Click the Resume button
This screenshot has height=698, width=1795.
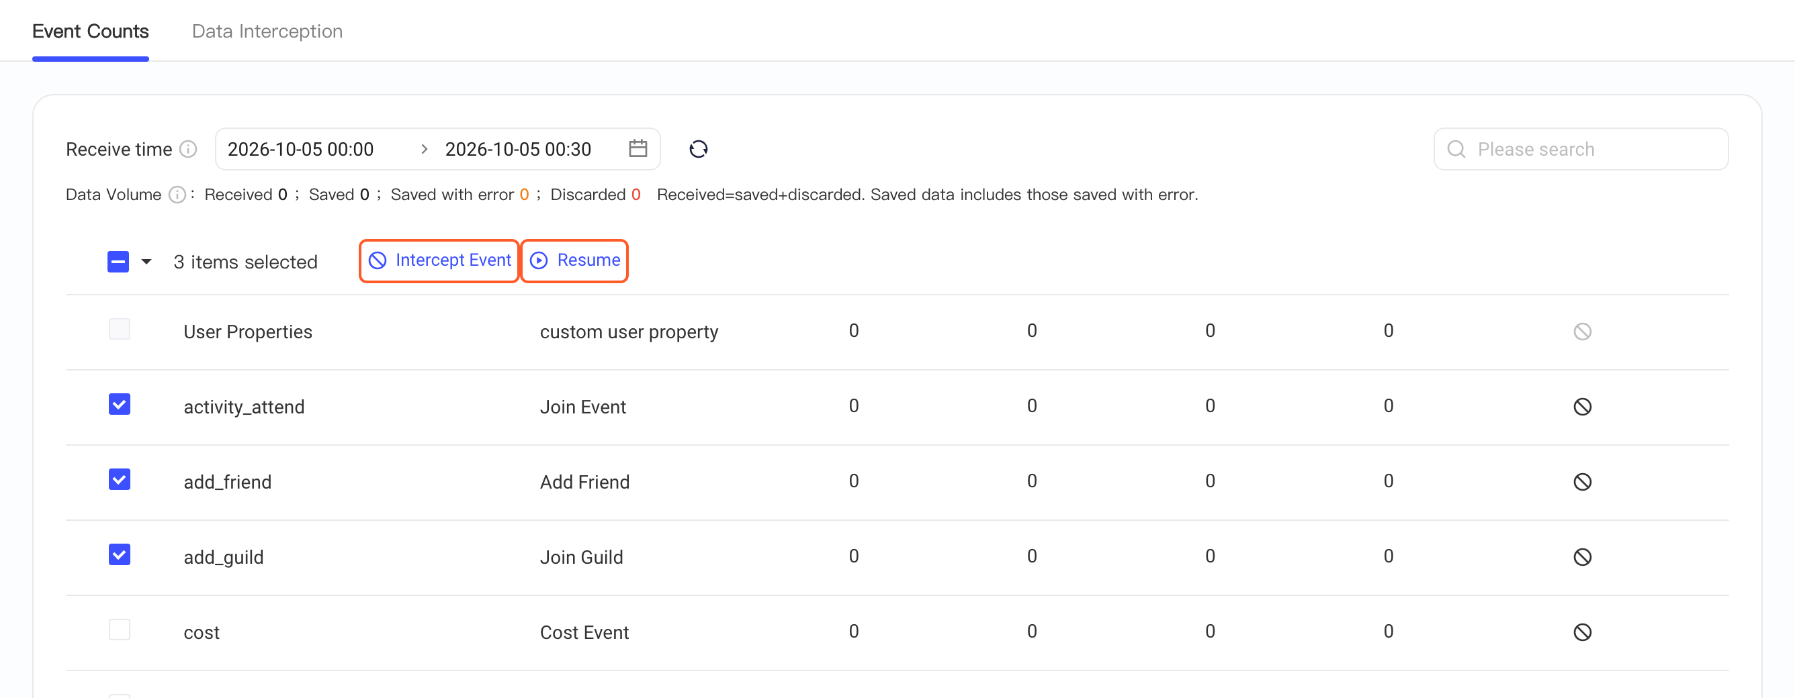(x=575, y=260)
